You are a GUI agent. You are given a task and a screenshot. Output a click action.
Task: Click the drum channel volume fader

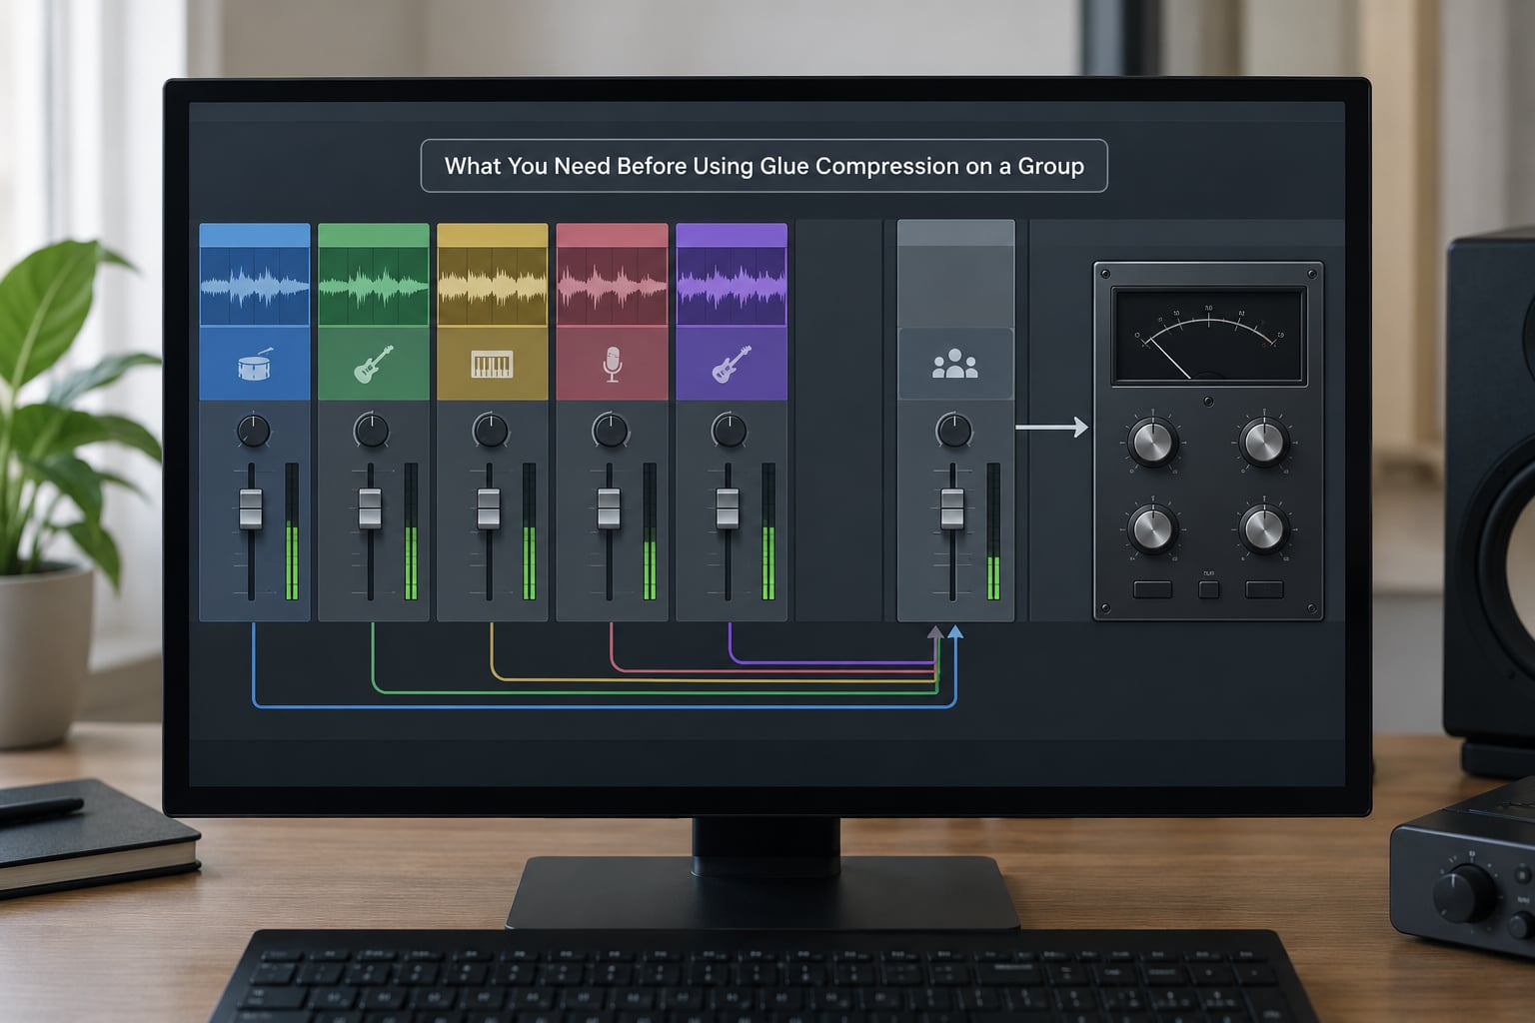point(251,509)
